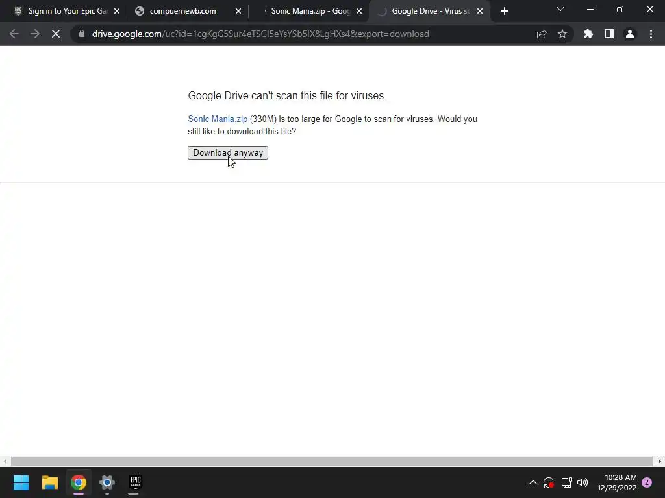Close the Sonic Mania.zip tab
The width and height of the screenshot is (665, 498).
tap(359, 11)
